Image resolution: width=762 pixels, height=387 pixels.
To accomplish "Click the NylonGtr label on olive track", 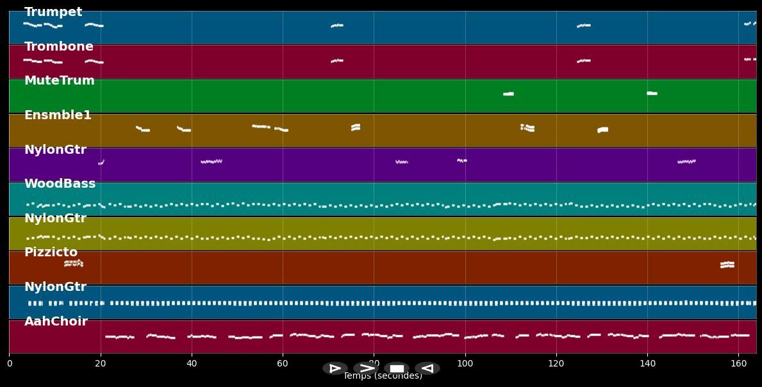I will tap(55, 218).
